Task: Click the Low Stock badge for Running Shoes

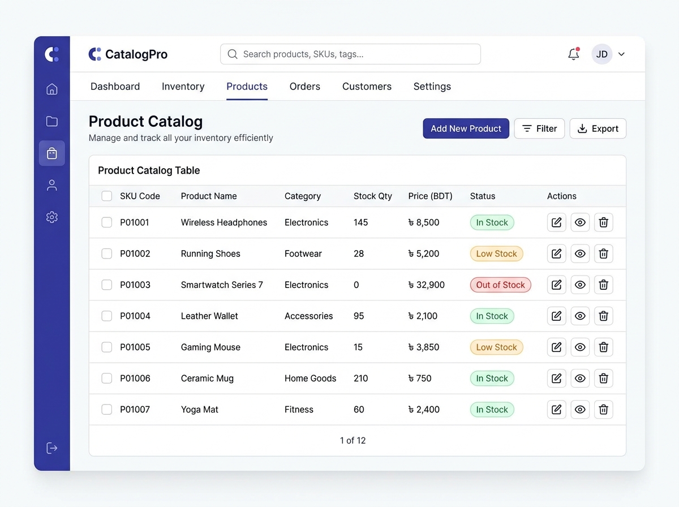Action: (x=497, y=253)
